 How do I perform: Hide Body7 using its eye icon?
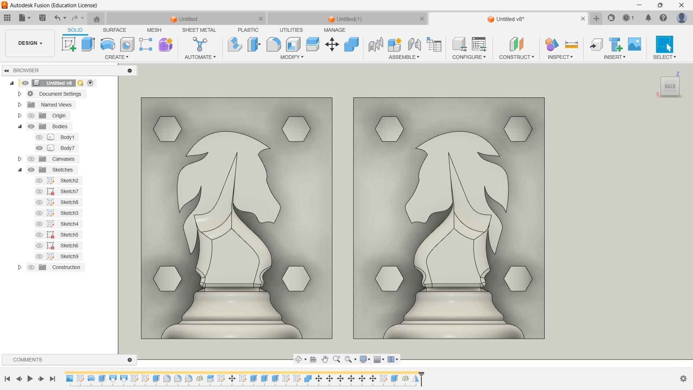click(x=39, y=148)
